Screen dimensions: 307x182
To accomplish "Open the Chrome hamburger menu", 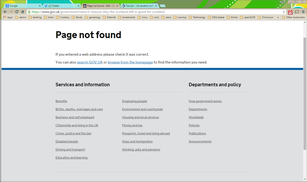I will click(304, 12).
